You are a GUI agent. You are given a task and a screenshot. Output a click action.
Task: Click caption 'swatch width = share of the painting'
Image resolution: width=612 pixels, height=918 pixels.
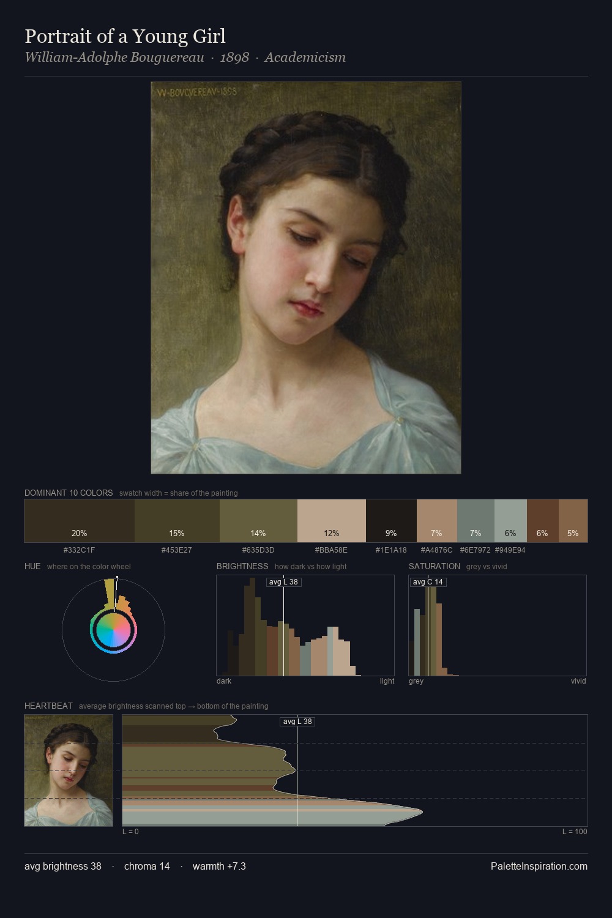pyautogui.click(x=179, y=493)
